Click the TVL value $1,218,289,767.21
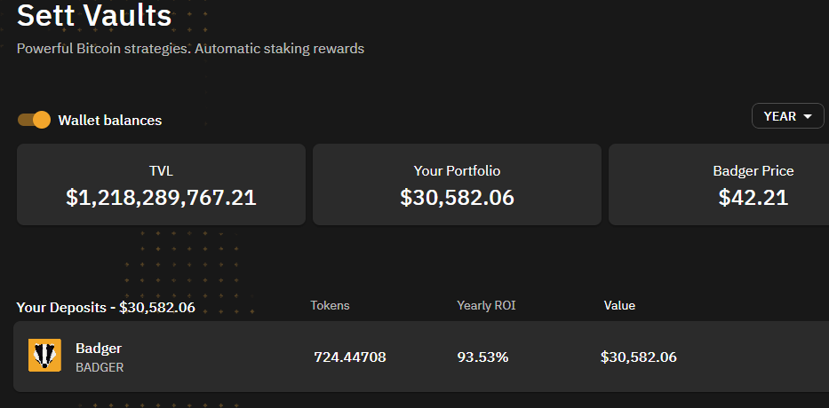This screenshot has width=829, height=408. tap(161, 198)
